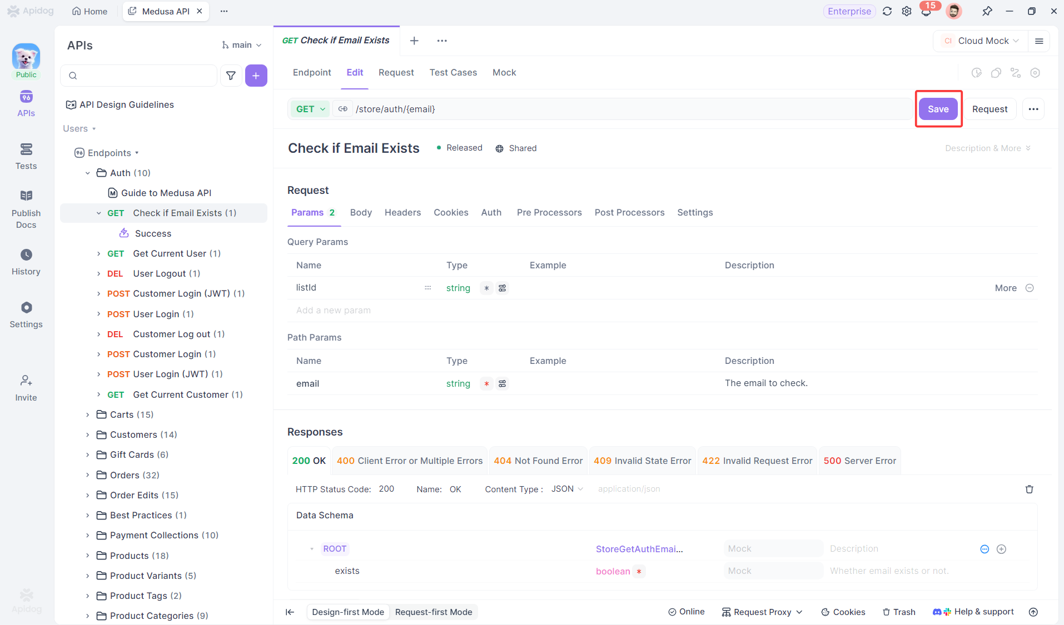The image size is (1064, 625).
Task: Open the Headers request tab
Action: coord(402,212)
